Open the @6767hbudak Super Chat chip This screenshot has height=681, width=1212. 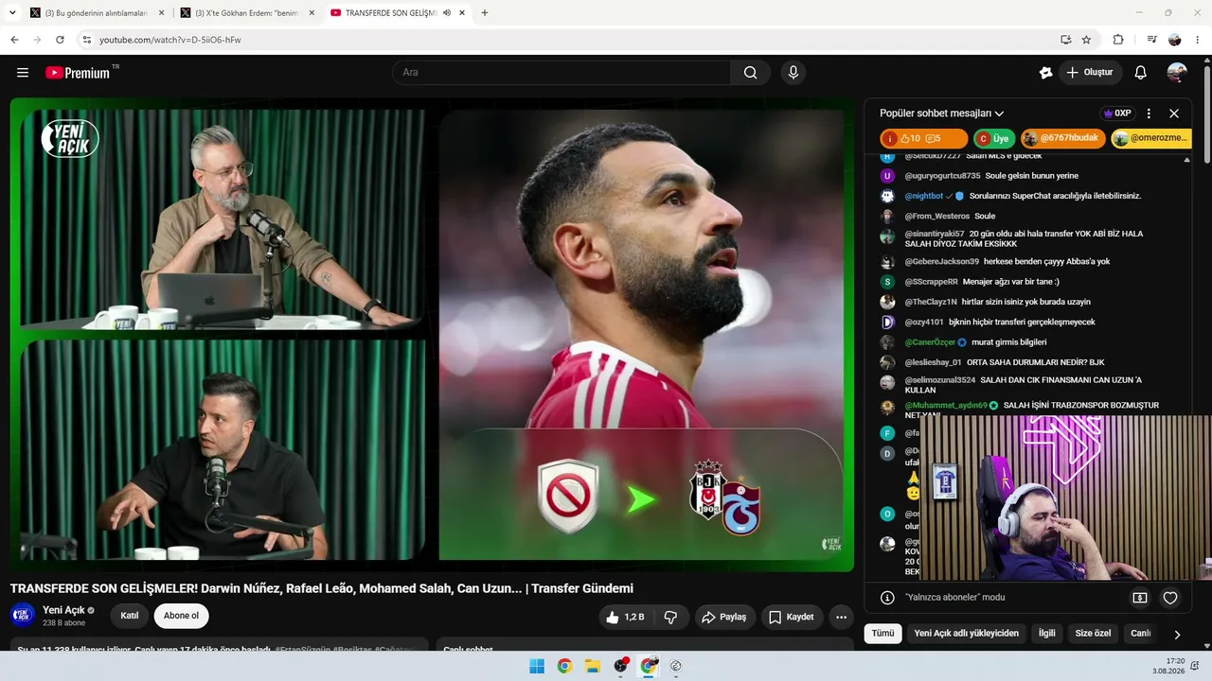pos(1063,139)
